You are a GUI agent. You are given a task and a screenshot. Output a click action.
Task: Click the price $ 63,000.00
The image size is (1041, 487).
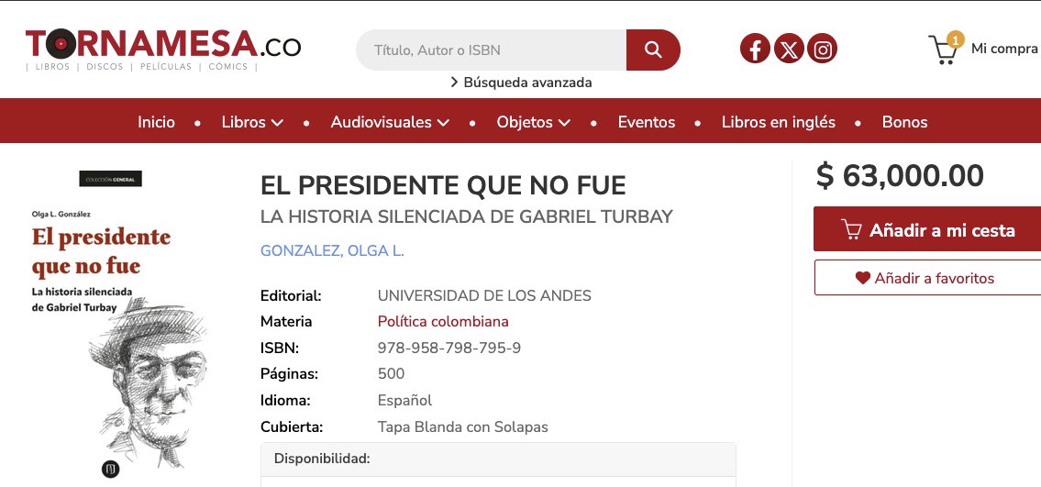pyautogui.click(x=900, y=176)
